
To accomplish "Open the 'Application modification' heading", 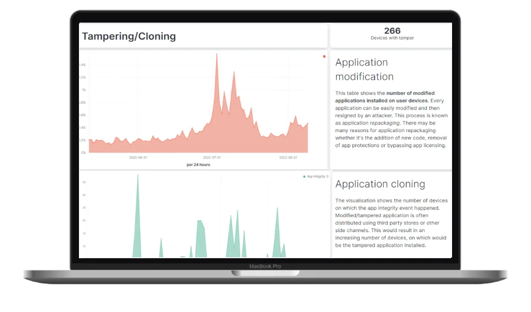I will pos(362,69).
